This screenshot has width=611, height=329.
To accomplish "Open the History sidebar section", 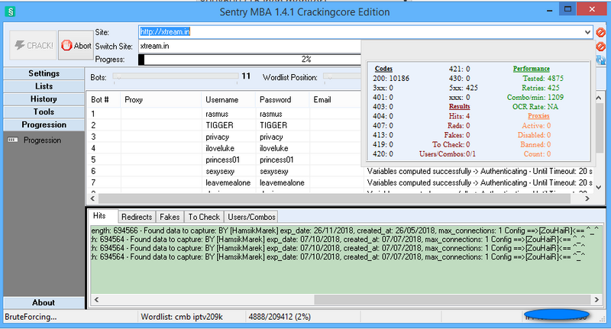I will [x=44, y=99].
